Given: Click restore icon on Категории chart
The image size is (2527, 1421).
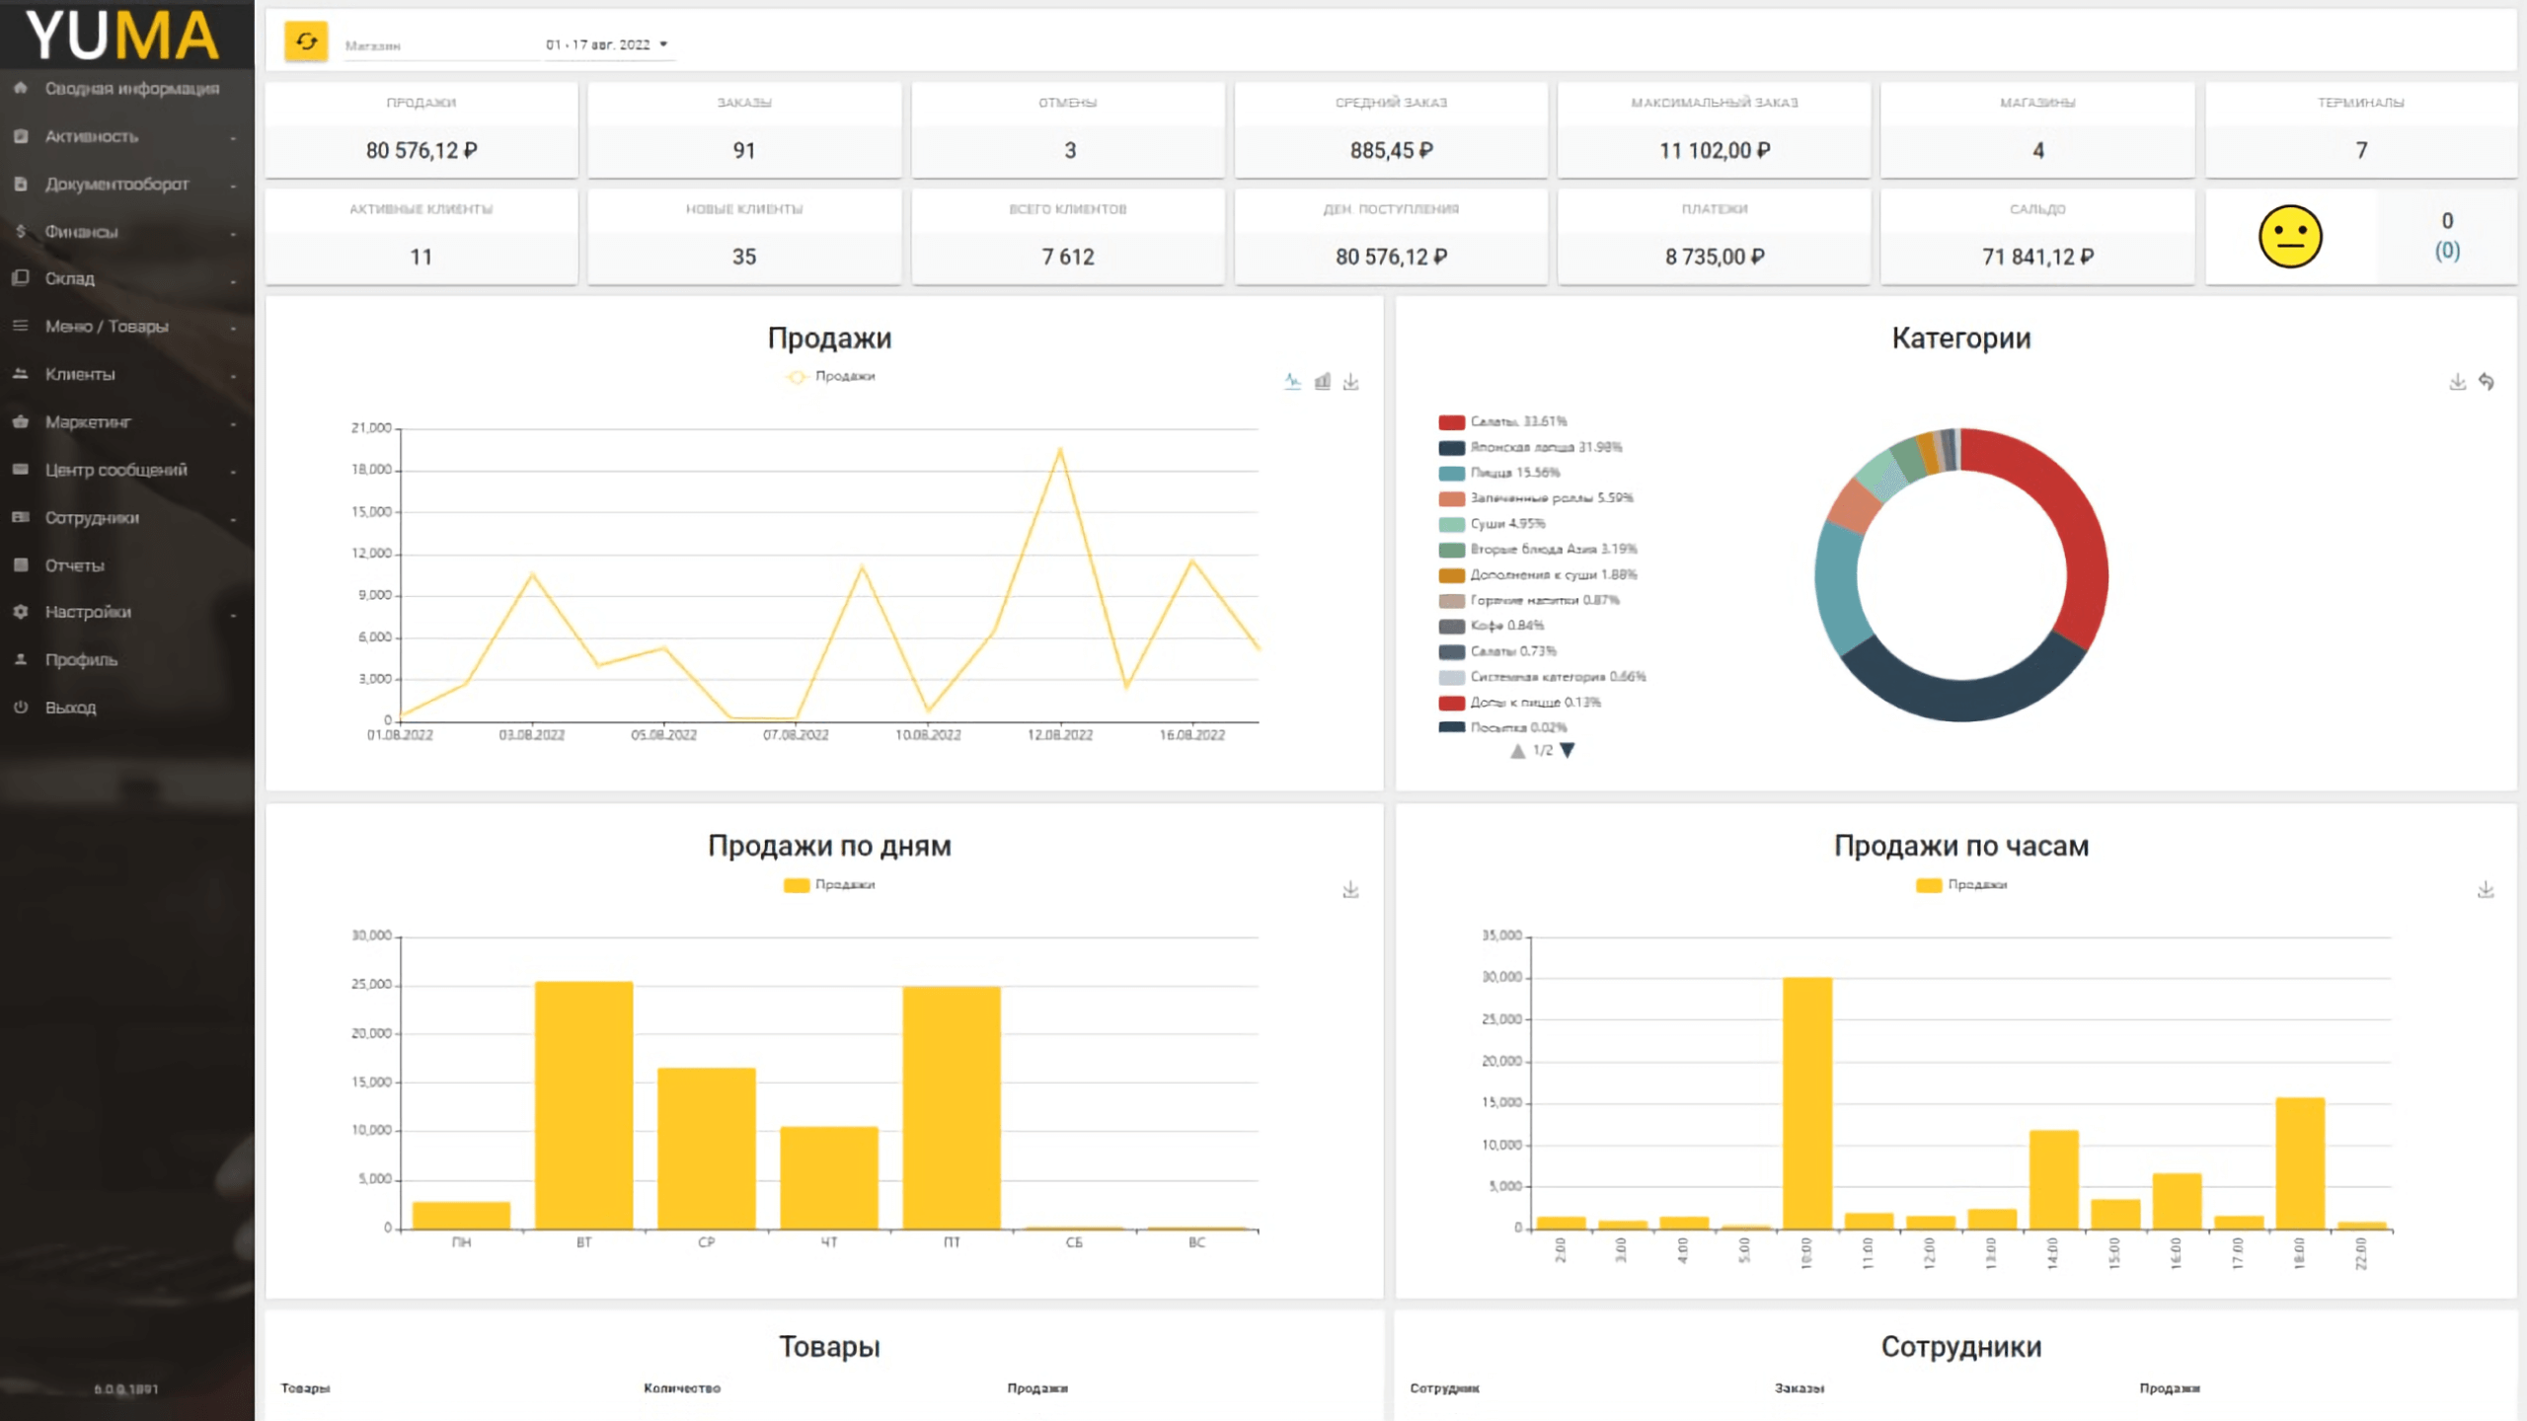Looking at the screenshot, I should pyautogui.click(x=2487, y=381).
